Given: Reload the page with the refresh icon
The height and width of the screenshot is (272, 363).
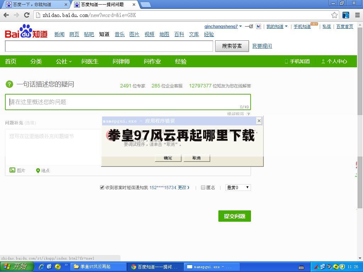Looking at the screenshot, I should tap(27, 15).
